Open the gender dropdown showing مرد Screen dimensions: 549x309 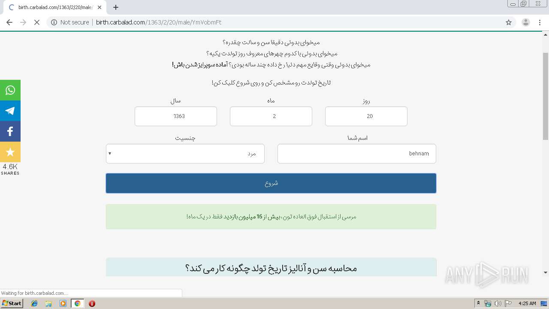tap(185, 154)
